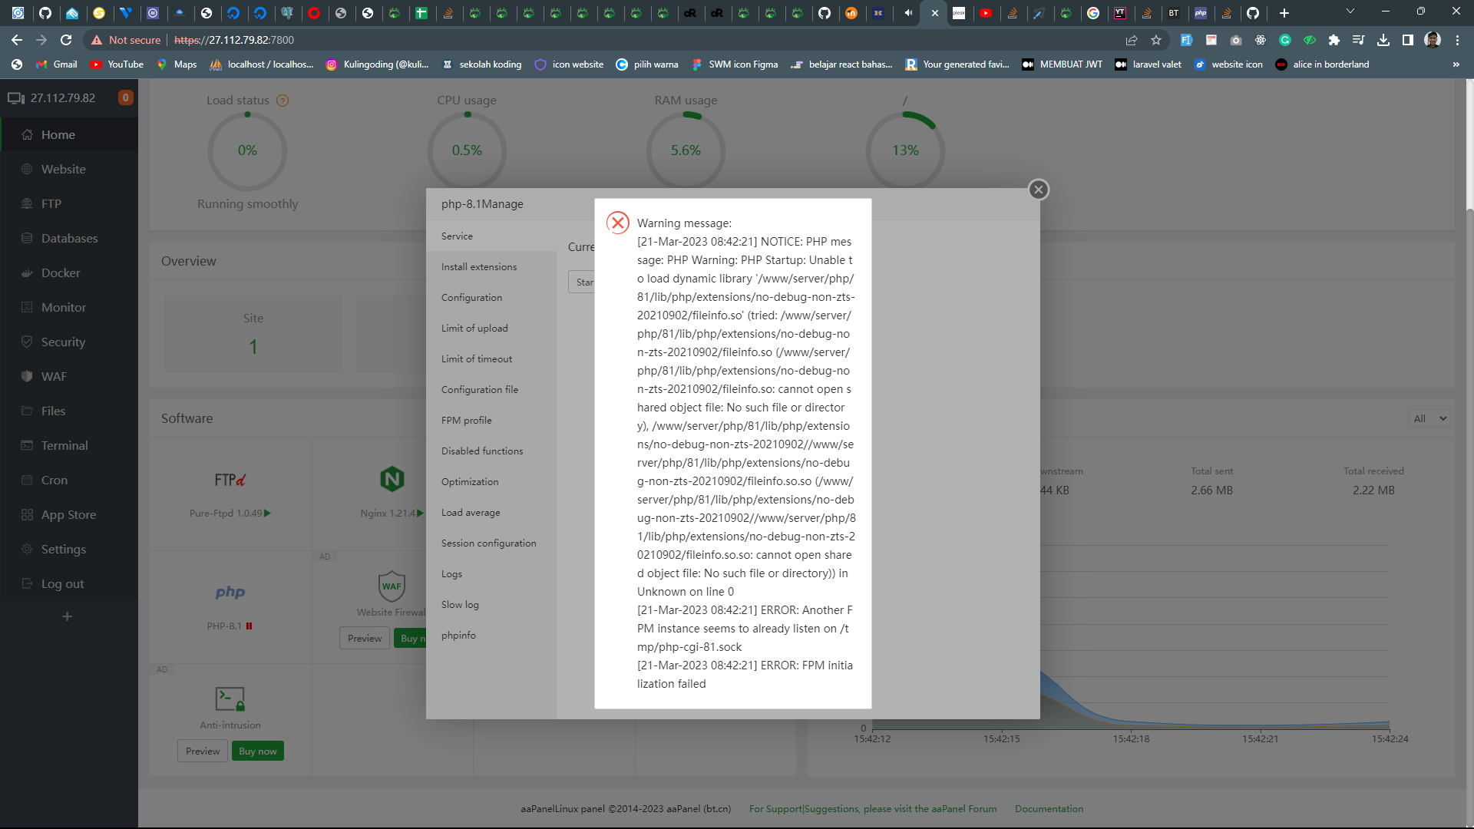Open the browser tab search dropdown

1350,12
